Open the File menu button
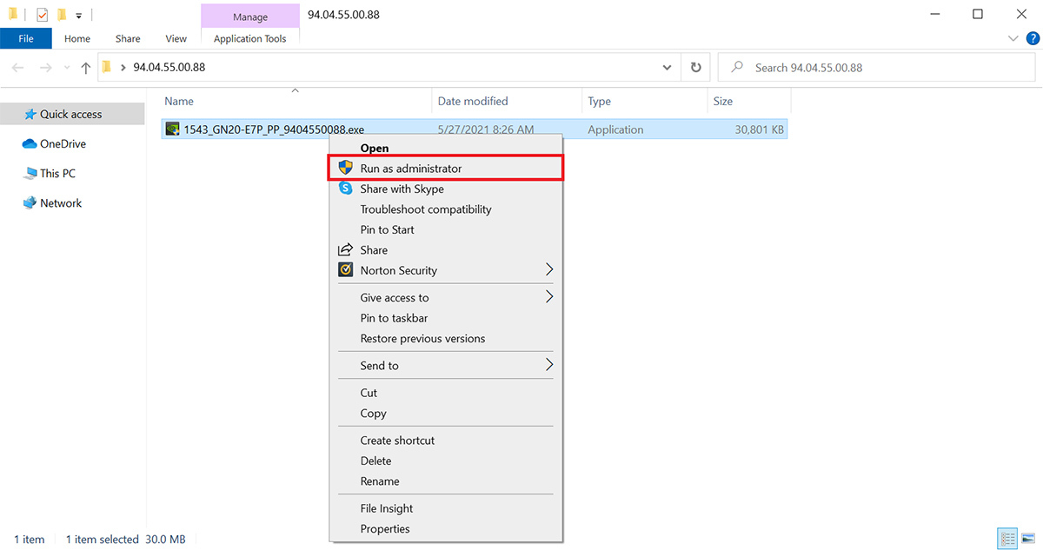This screenshot has height=550, width=1043. (26, 38)
